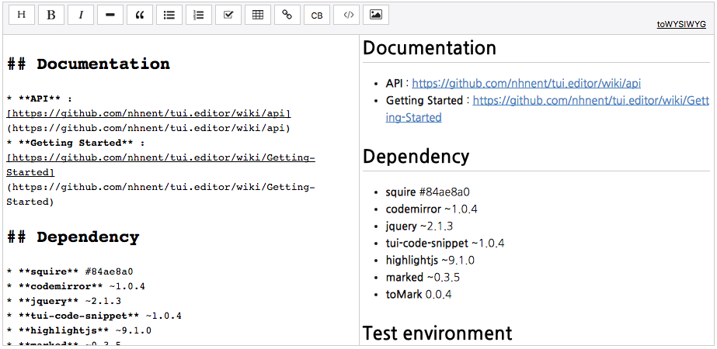
Task: Create a numbered ordered list
Action: pos(198,15)
